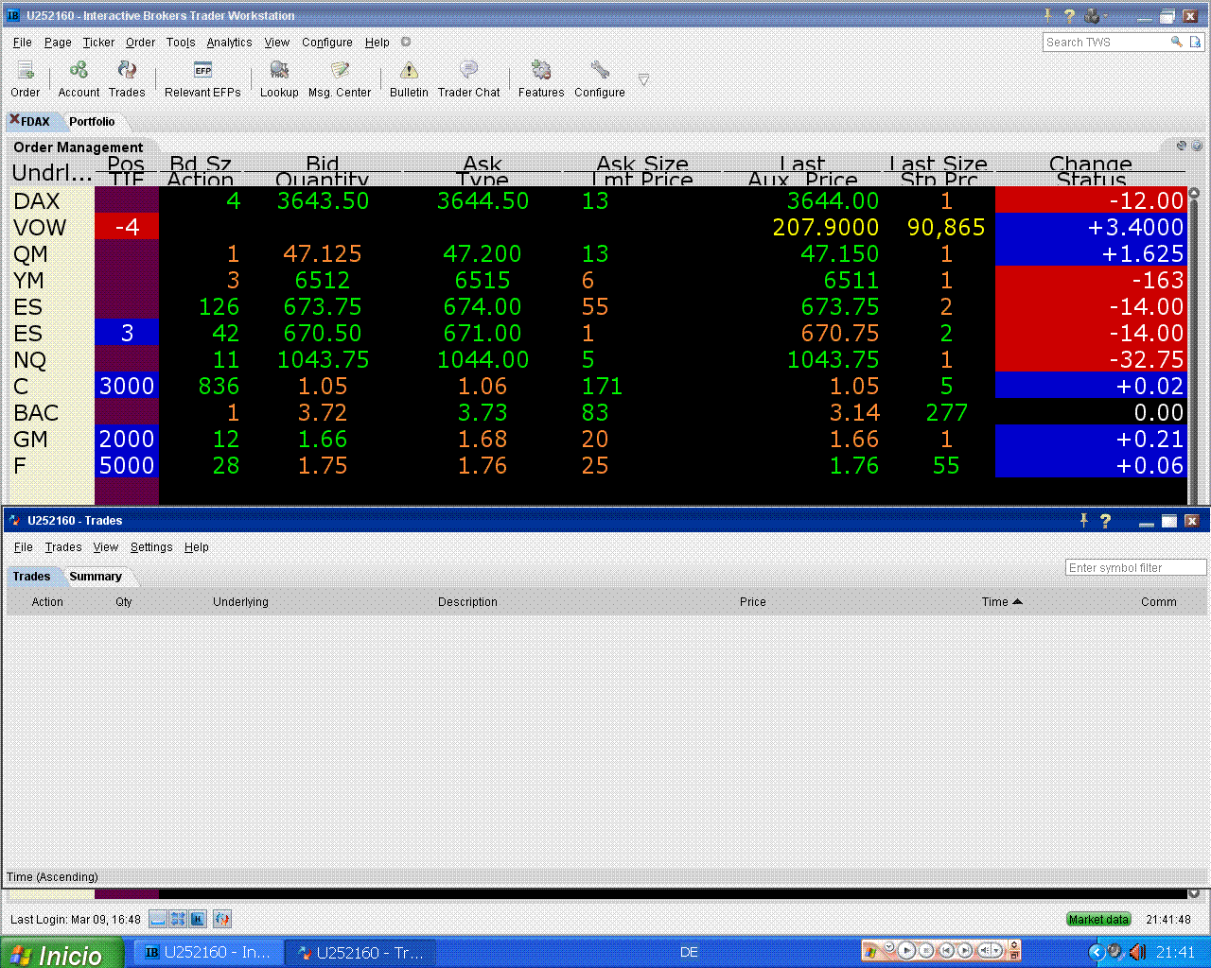Click the magnifier icon in Search TWS

[x=1177, y=42]
